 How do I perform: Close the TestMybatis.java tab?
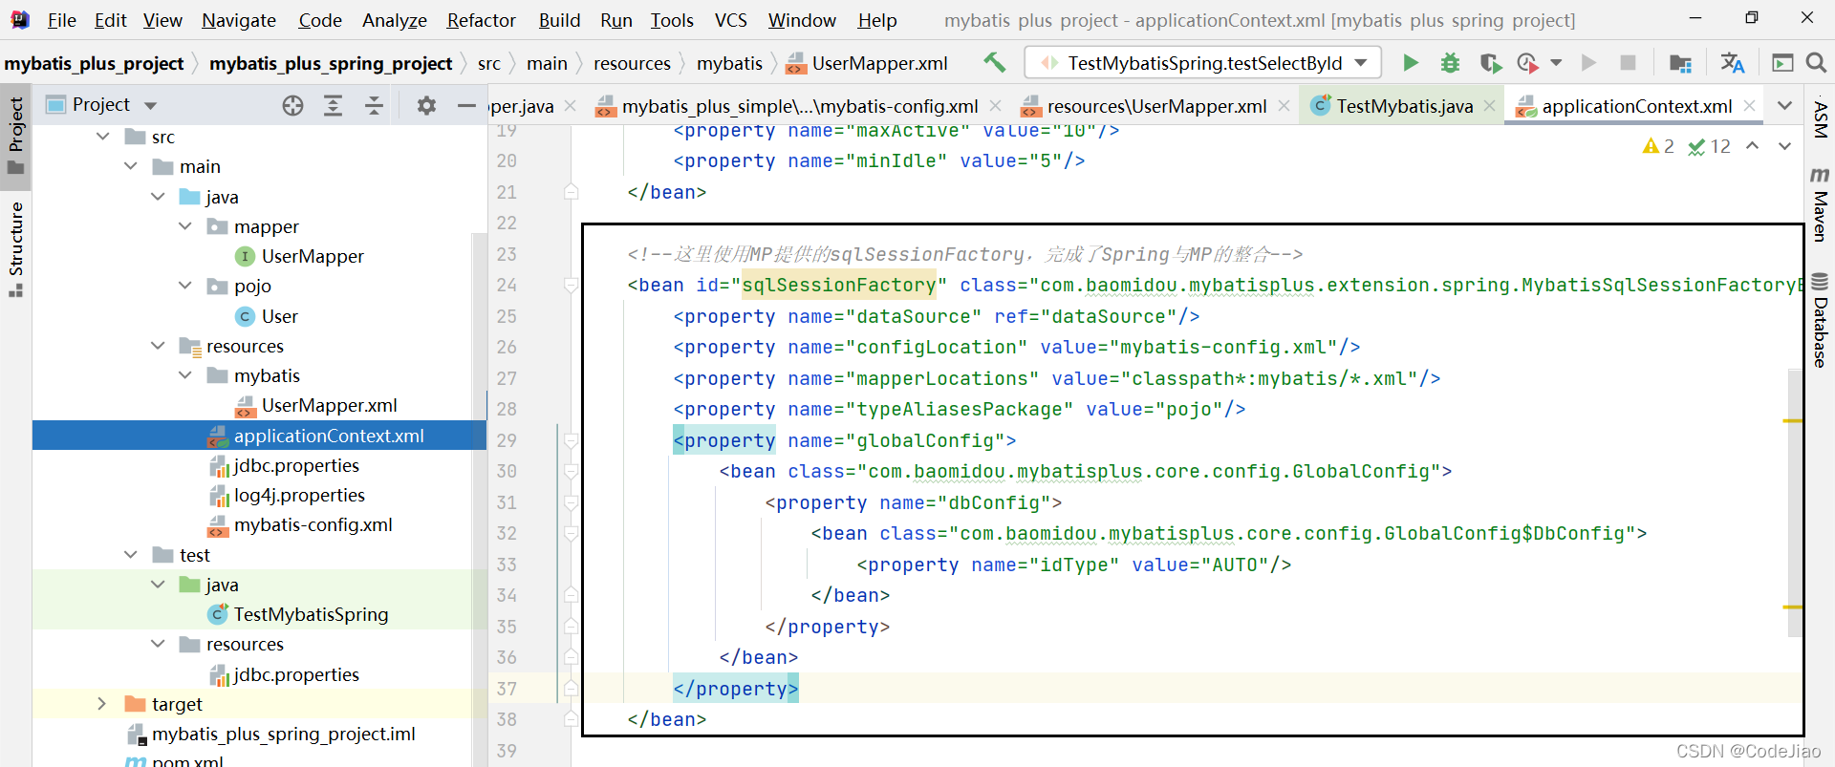[x=1489, y=106]
